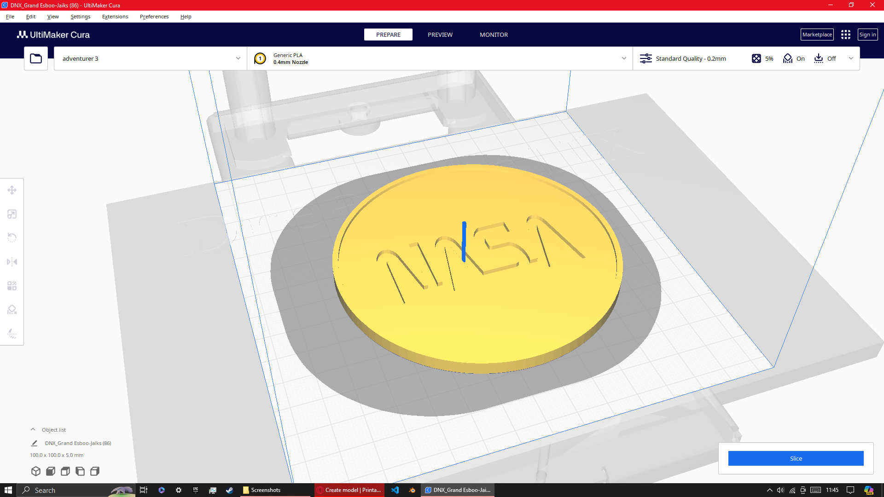Open Task View on the taskbar
This screenshot has height=497, width=884.
144,490
